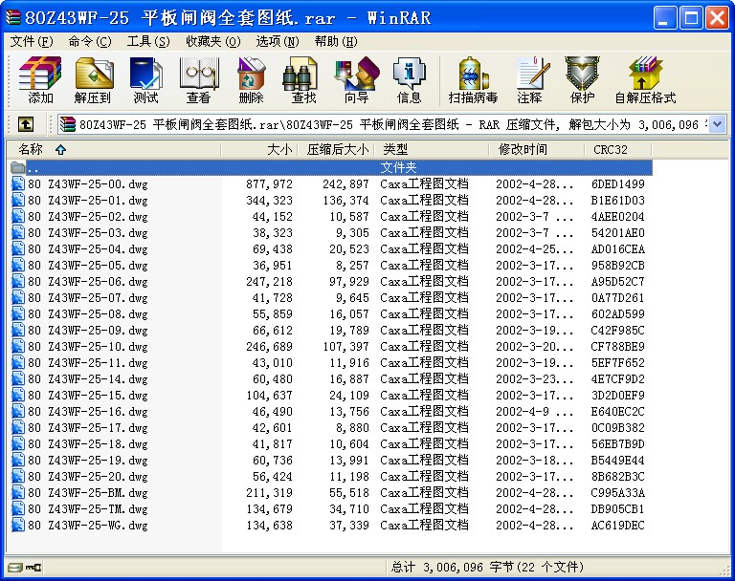Show archive 信息 (Info) icon

[x=409, y=80]
